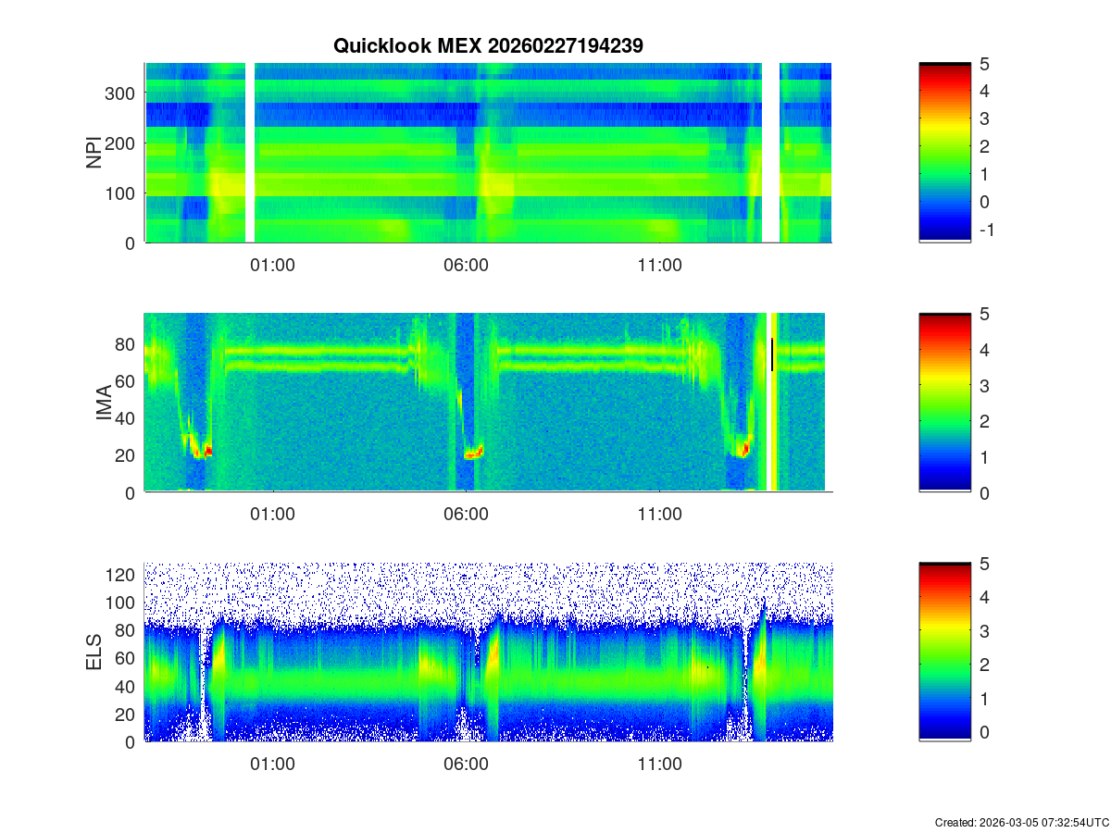Click the red hotspot near 06:00 in IMA

tap(473, 454)
